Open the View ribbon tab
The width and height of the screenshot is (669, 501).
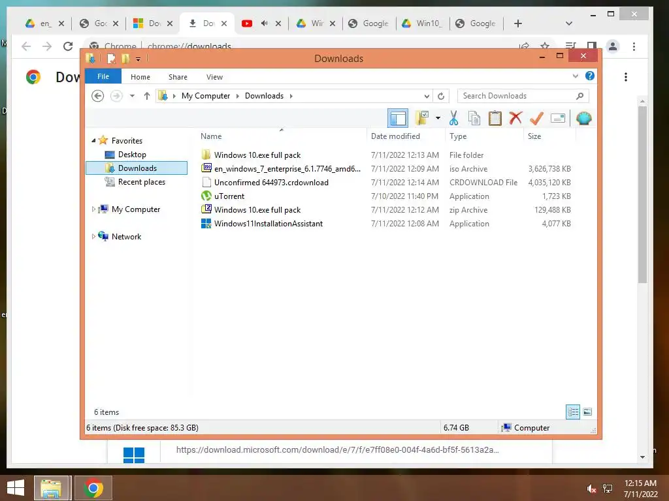[x=214, y=77]
